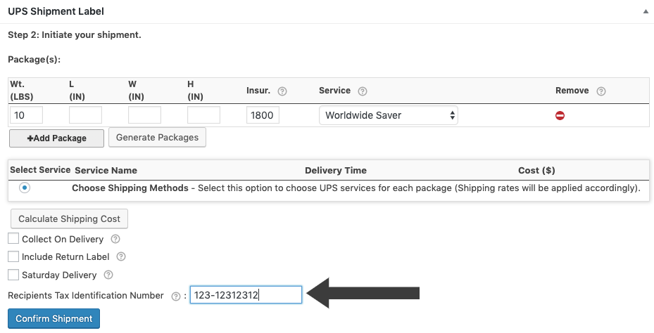
Task: Click the Cost ($) column header
Action: point(536,170)
